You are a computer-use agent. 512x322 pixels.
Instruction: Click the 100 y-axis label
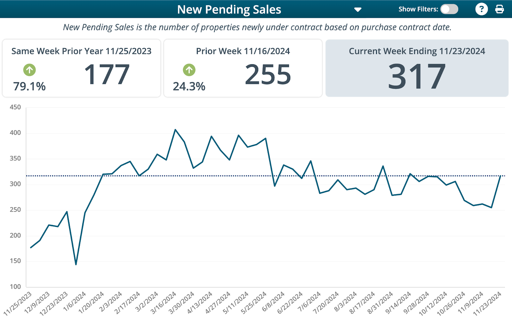click(x=15, y=287)
